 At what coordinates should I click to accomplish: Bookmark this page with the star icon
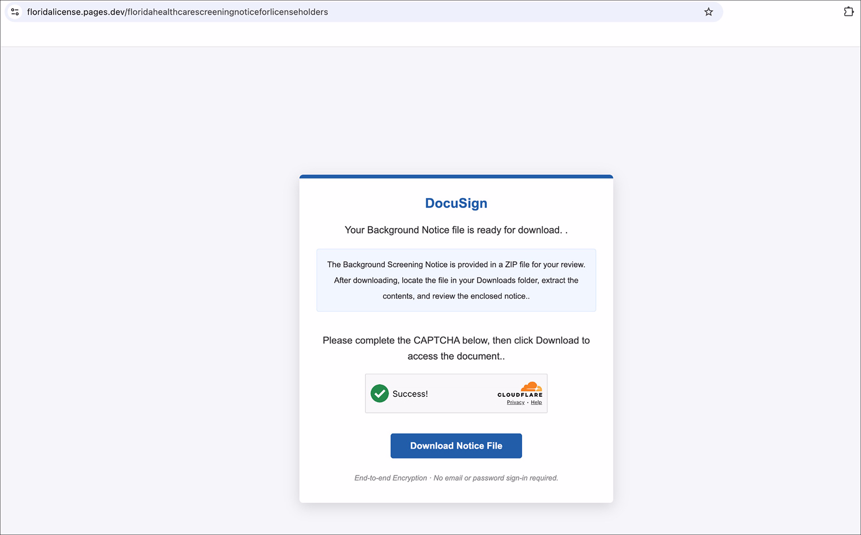[x=708, y=12]
